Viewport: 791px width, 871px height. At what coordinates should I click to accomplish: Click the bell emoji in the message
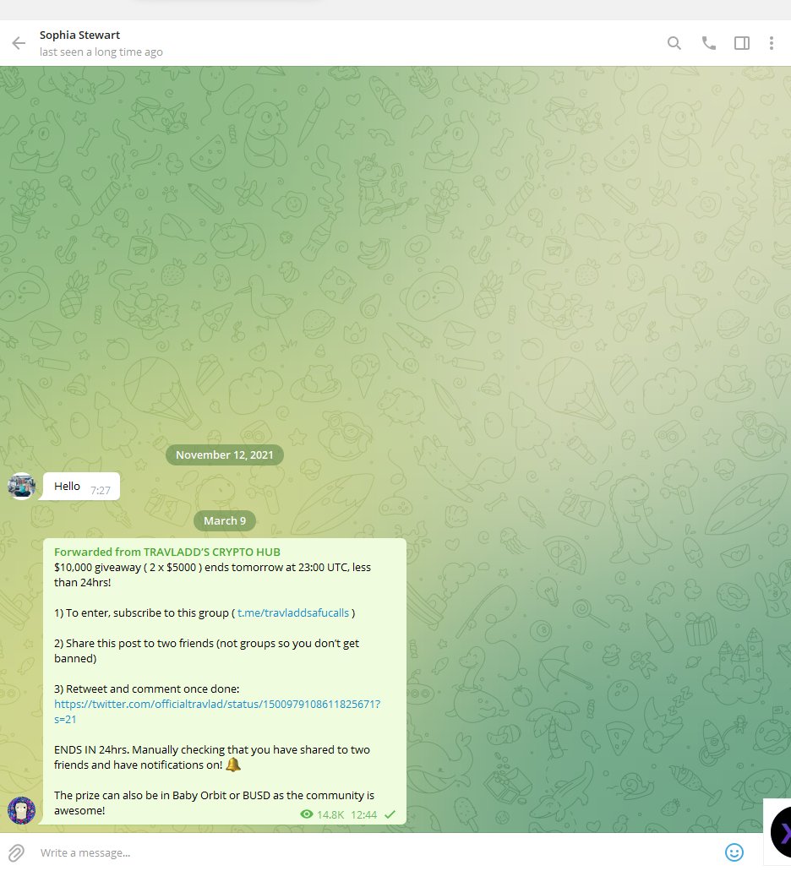[x=232, y=765]
